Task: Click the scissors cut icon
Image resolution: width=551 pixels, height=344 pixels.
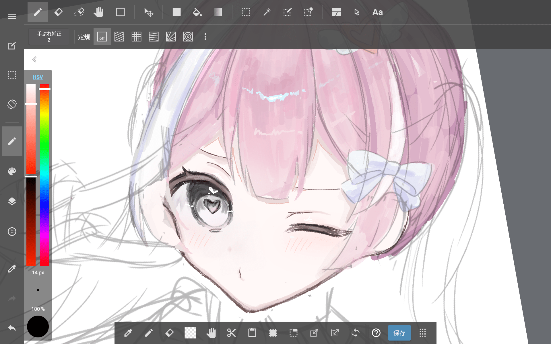Action: pyautogui.click(x=231, y=333)
